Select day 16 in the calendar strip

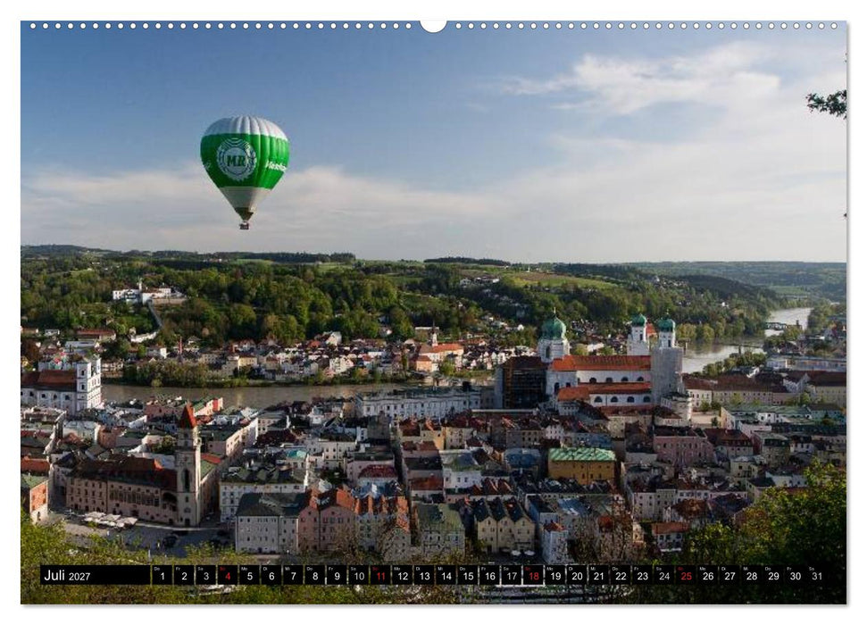489,575
